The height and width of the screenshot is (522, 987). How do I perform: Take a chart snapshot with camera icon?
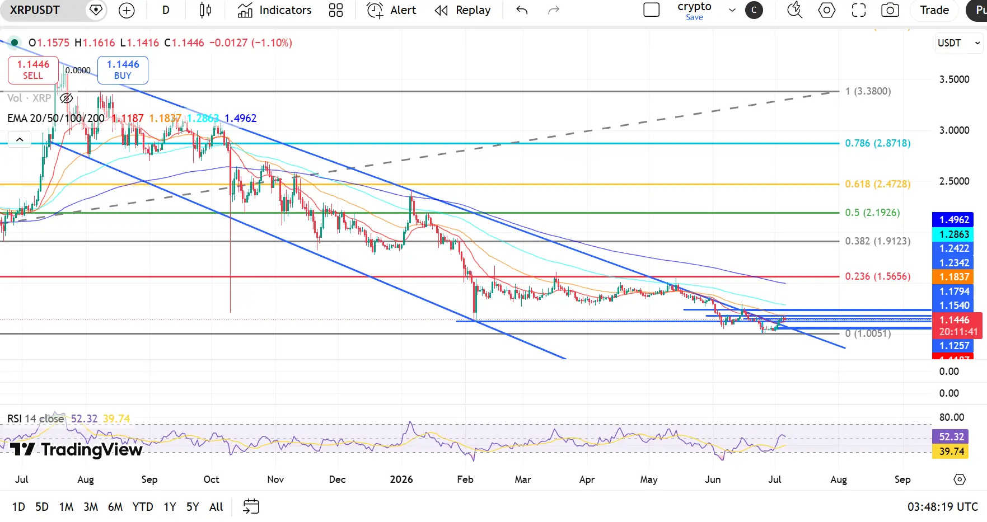pos(890,10)
